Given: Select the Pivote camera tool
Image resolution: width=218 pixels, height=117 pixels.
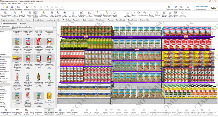Looking at the screenshot, I should [139, 13].
